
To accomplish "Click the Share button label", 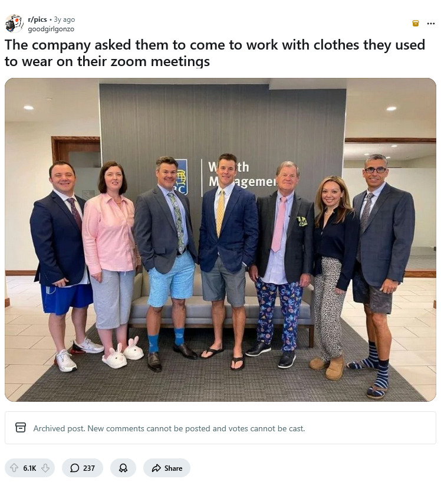I will pyautogui.click(x=173, y=468).
